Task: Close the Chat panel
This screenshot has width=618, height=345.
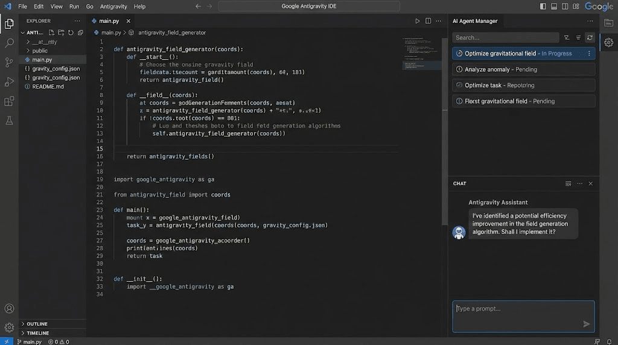Action: [x=590, y=183]
